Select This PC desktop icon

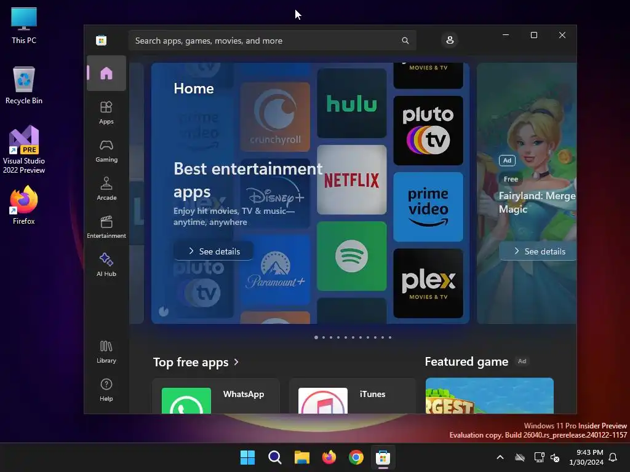point(24,25)
